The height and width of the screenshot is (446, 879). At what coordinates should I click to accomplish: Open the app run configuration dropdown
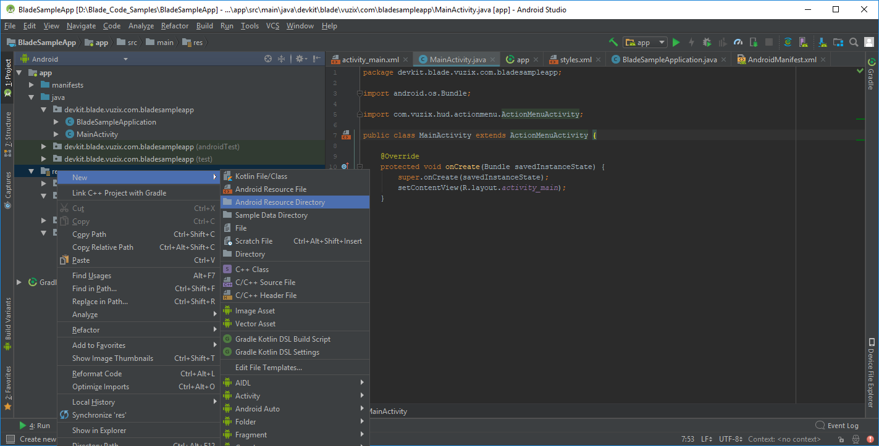pos(645,43)
